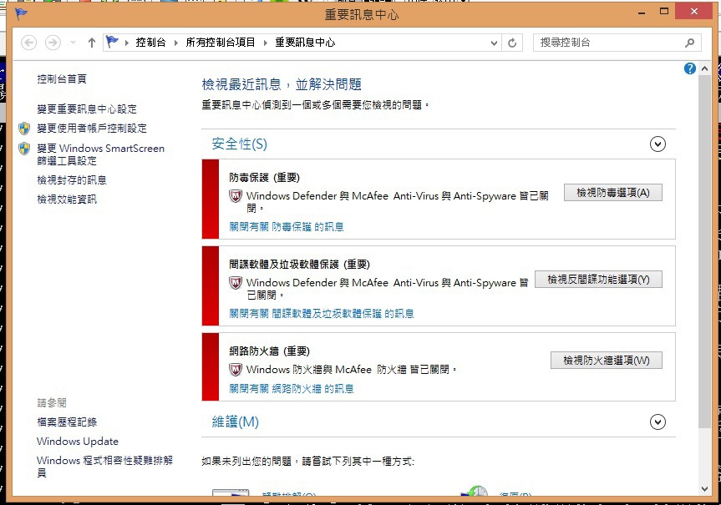The image size is (721, 505).
Task: Click the 網路防火牆 (重要) heading
Action: tap(270, 351)
